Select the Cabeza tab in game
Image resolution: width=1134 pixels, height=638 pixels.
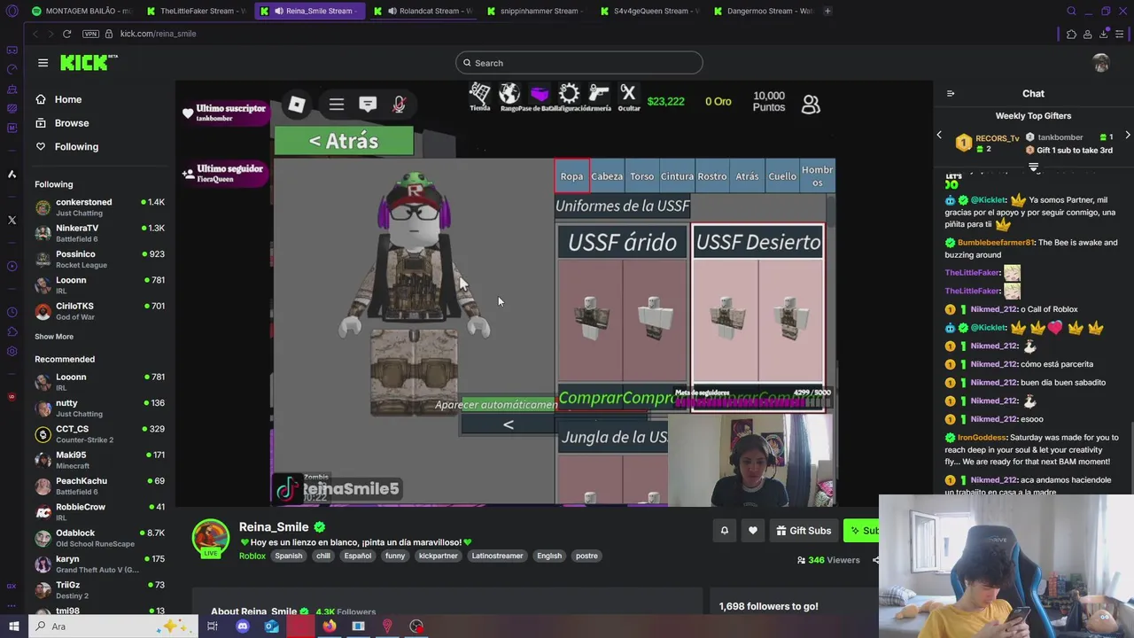click(607, 176)
